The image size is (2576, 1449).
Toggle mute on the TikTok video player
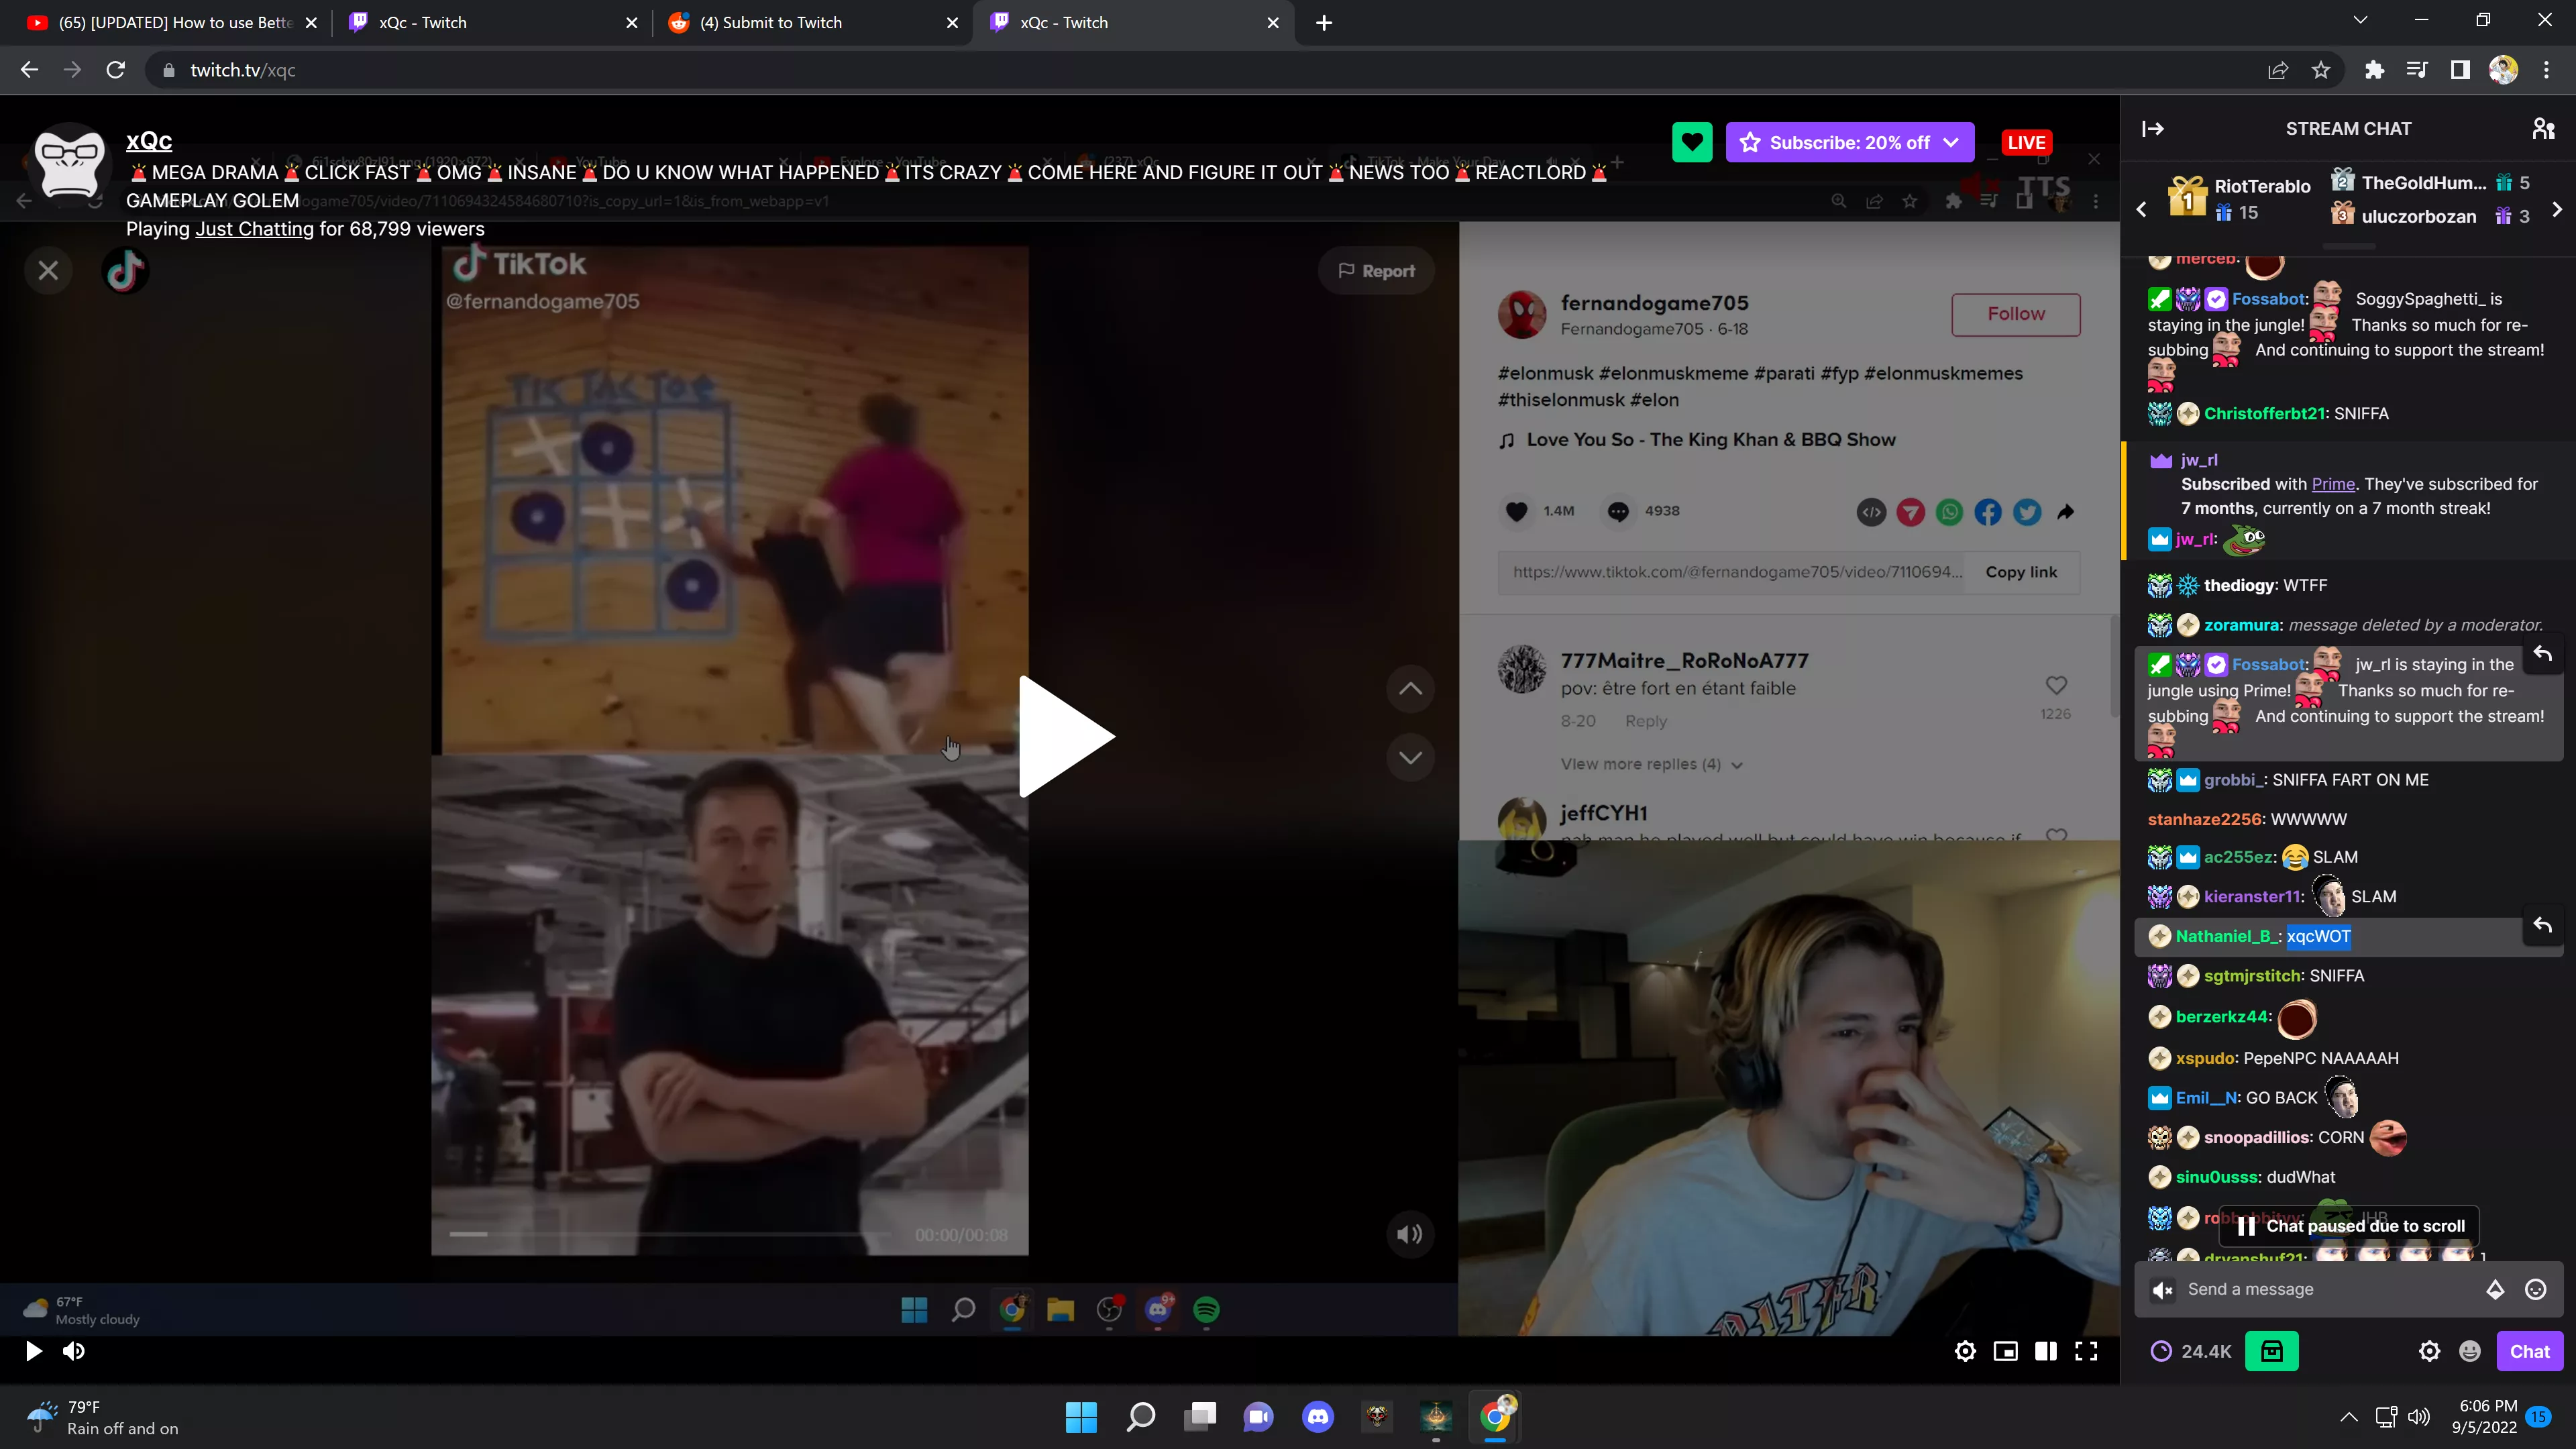[x=1410, y=1233]
